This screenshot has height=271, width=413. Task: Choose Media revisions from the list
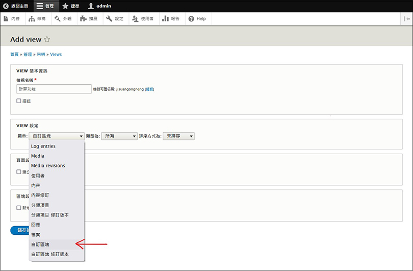[57, 165]
